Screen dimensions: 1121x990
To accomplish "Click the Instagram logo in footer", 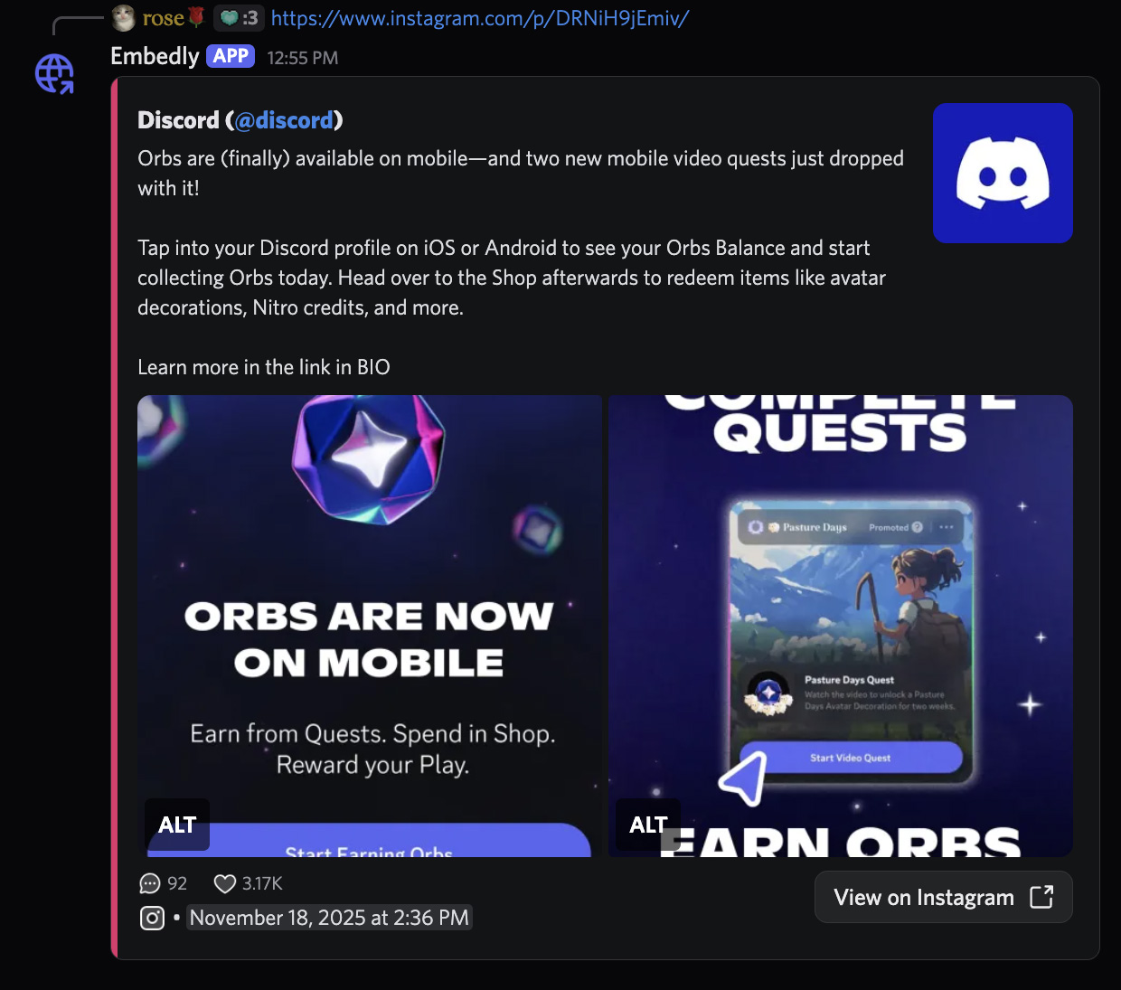I will coord(153,919).
